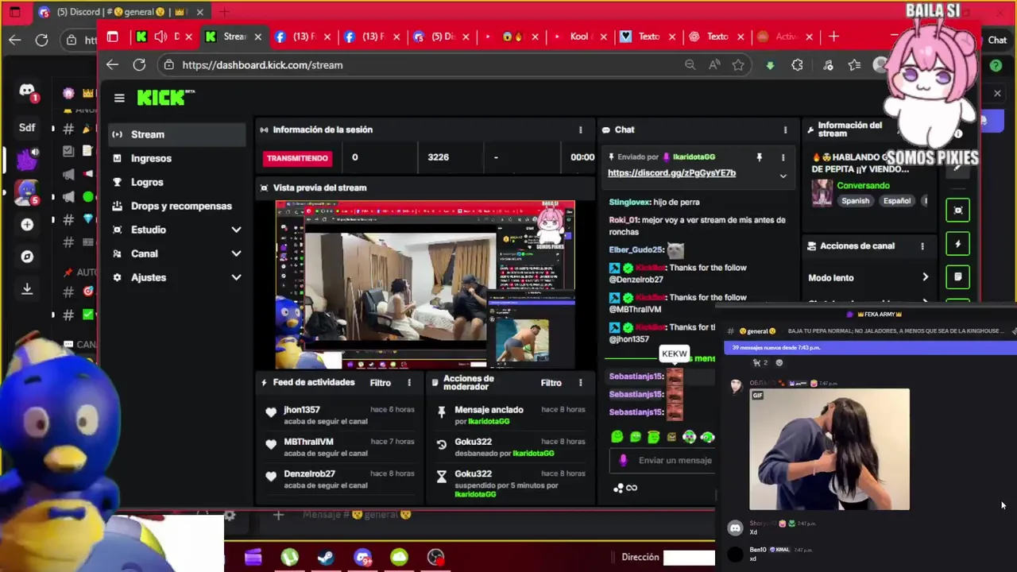Click Roki_01 username in chat
1017x572 pixels.
click(x=623, y=220)
